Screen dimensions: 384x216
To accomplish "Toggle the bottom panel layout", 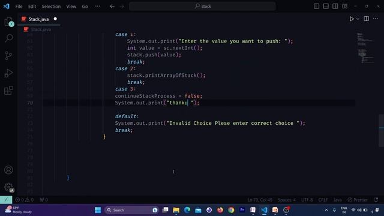I will pyautogui.click(x=326, y=6).
